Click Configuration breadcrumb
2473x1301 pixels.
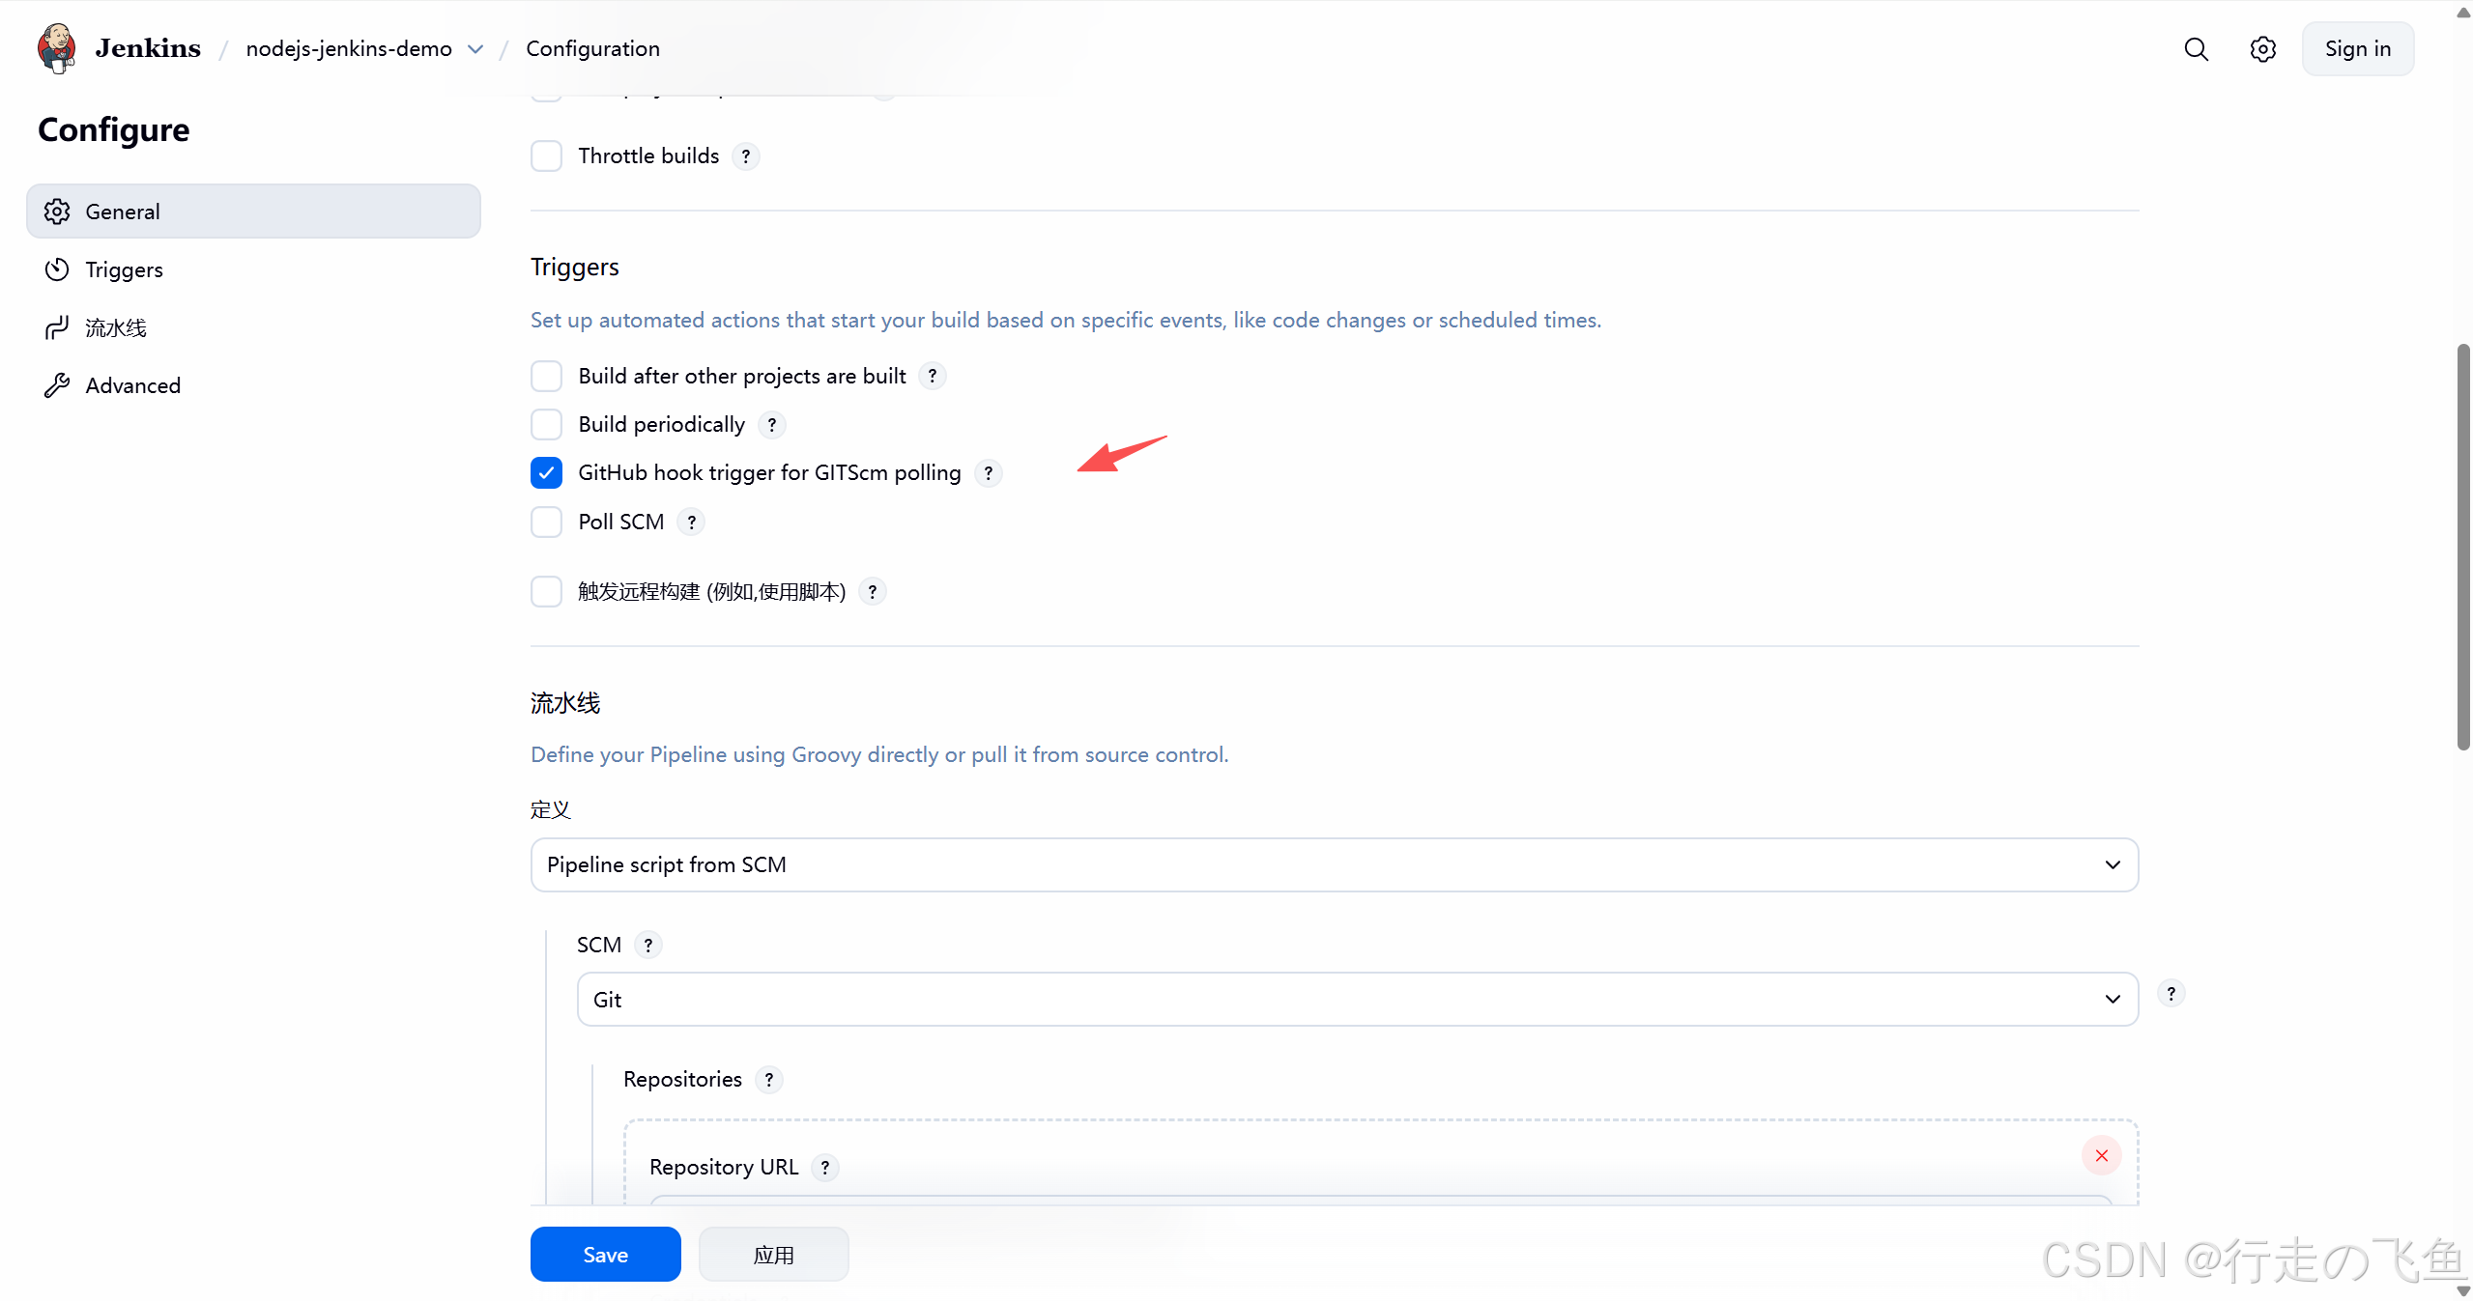click(593, 49)
